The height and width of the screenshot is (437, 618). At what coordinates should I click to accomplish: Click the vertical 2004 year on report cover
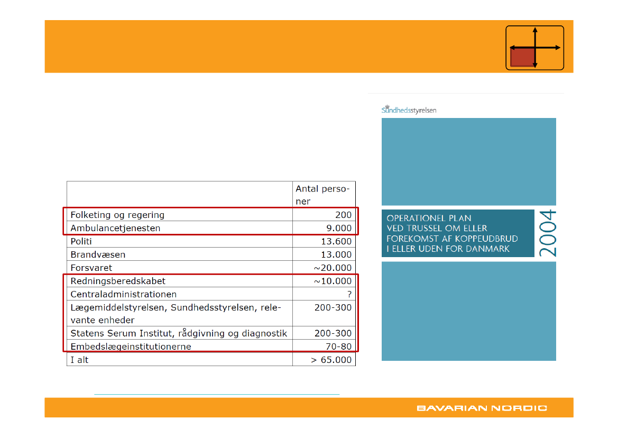548,233
